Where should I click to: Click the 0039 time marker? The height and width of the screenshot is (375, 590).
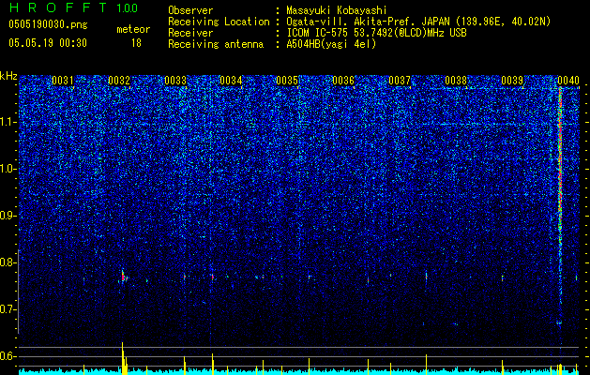click(x=512, y=81)
